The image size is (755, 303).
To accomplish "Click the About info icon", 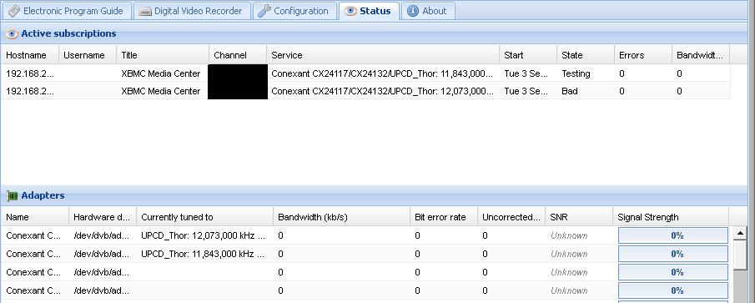I will tap(413, 11).
